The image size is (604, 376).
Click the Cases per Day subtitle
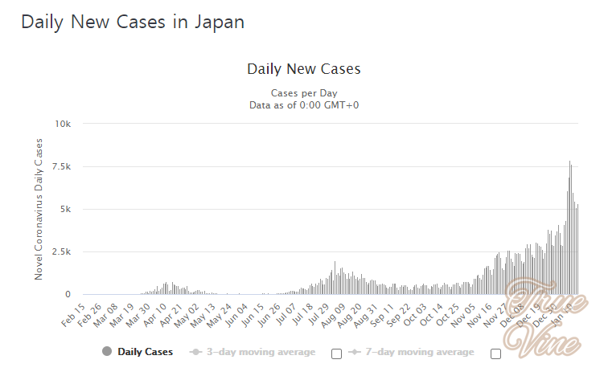303,92
